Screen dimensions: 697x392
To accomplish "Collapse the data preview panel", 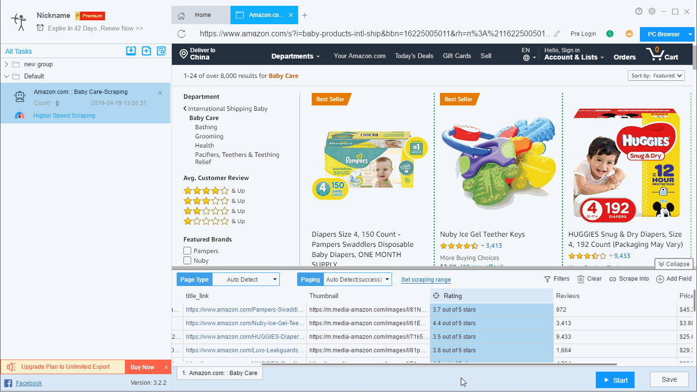I will click(x=674, y=264).
